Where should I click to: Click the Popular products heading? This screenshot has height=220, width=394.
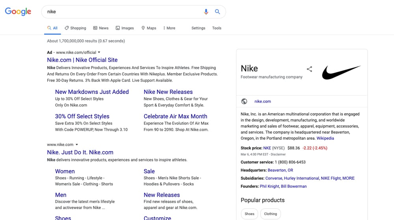[262, 200]
